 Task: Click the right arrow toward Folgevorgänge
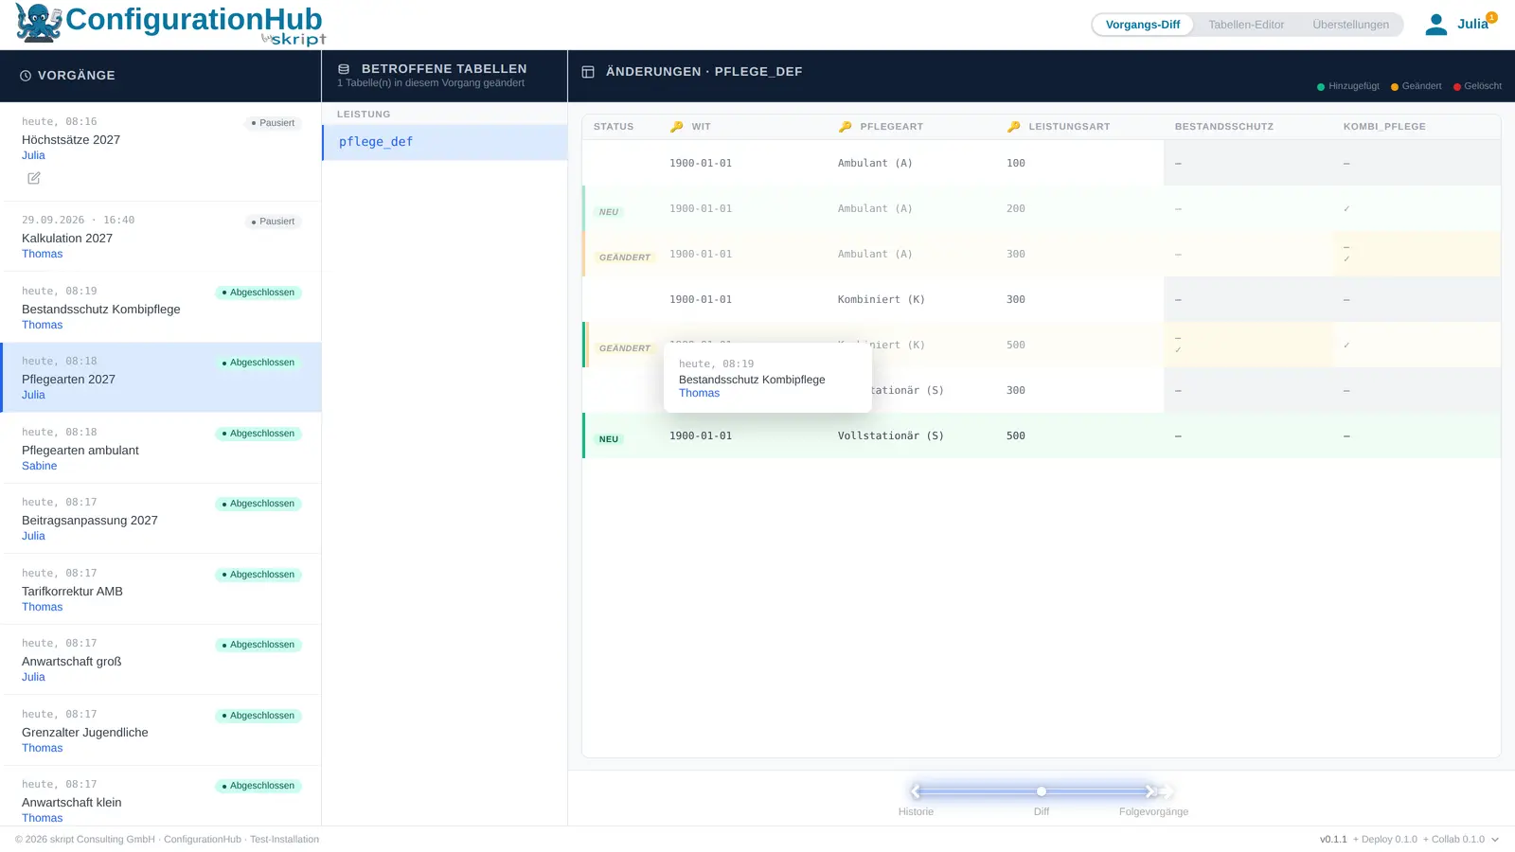1151,791
